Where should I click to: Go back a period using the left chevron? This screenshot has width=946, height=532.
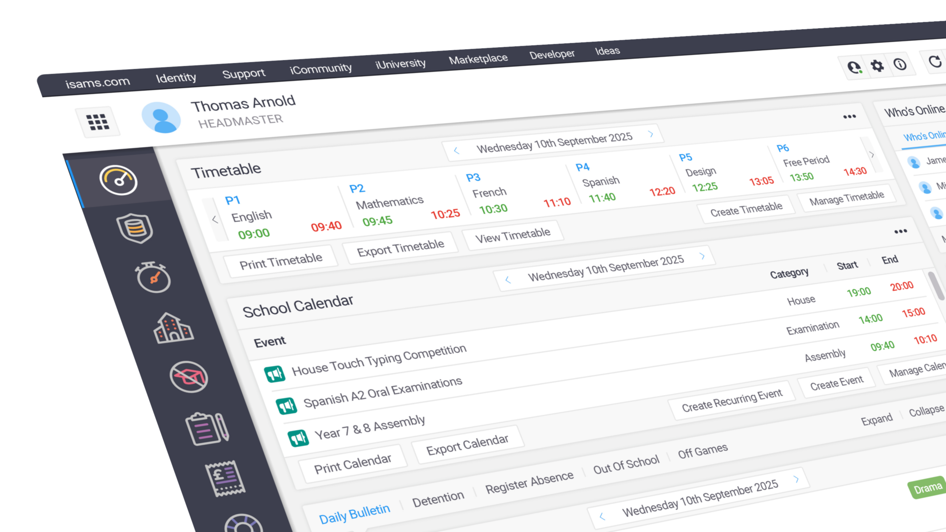point(215,219)
